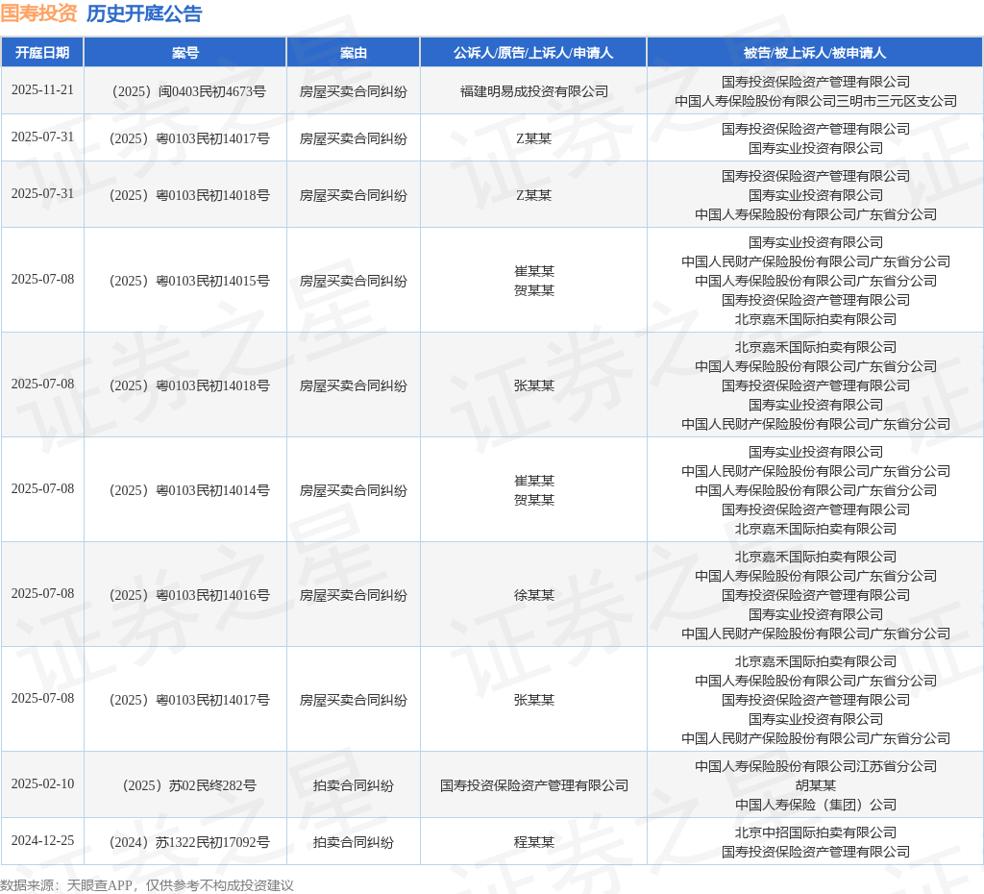
Task: Select the 案号 column header
Action: [x=185, y=53]
